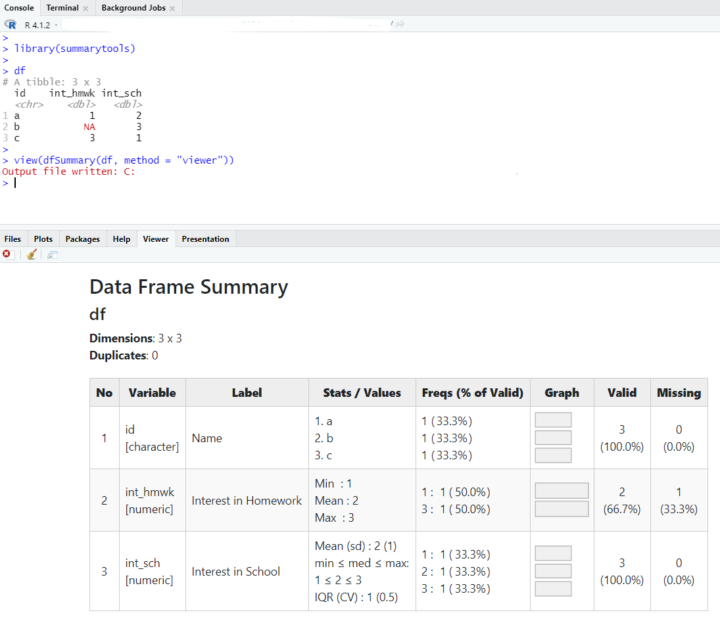Click the 'Valid' column header

(622, 393)
